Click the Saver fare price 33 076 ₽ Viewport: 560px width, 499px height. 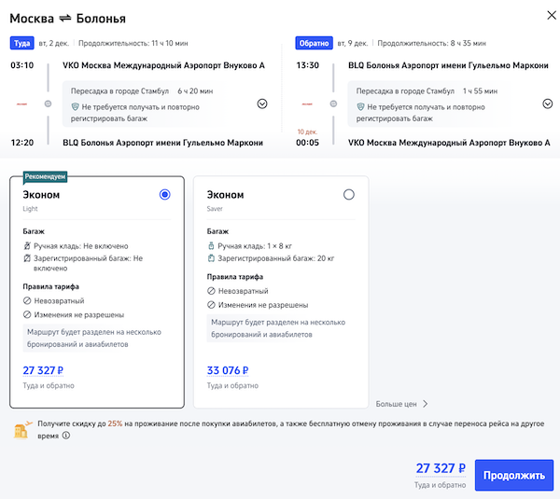(233, 369)
